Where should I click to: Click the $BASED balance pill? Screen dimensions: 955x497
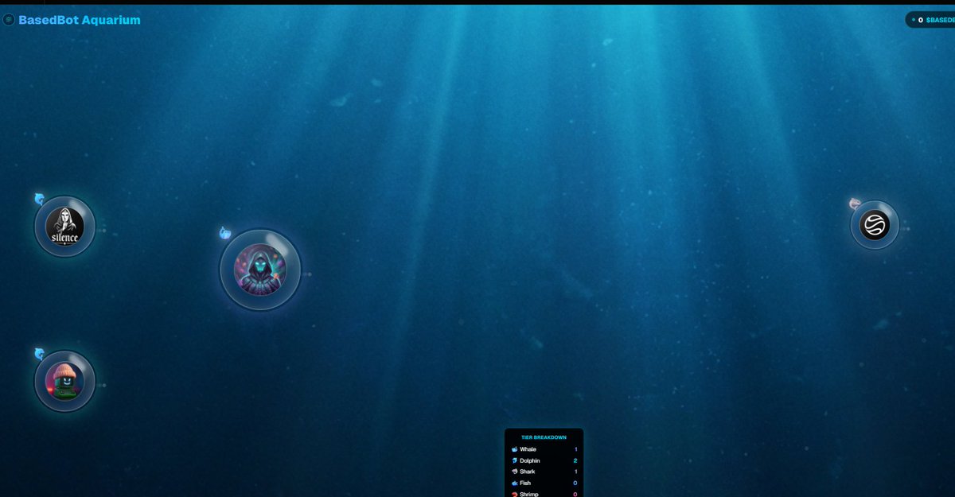[x=930, y=20]
